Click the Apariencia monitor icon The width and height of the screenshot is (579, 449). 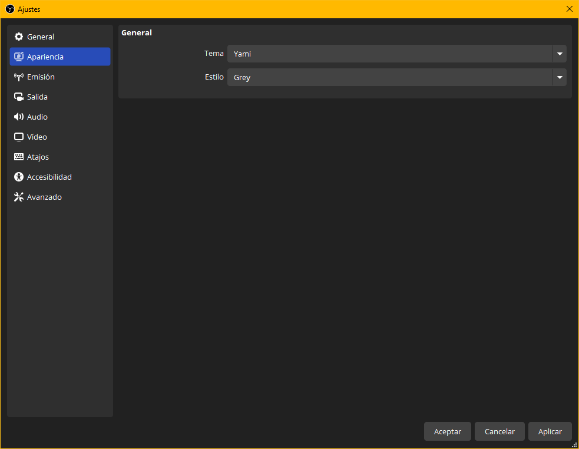point(18,57)
